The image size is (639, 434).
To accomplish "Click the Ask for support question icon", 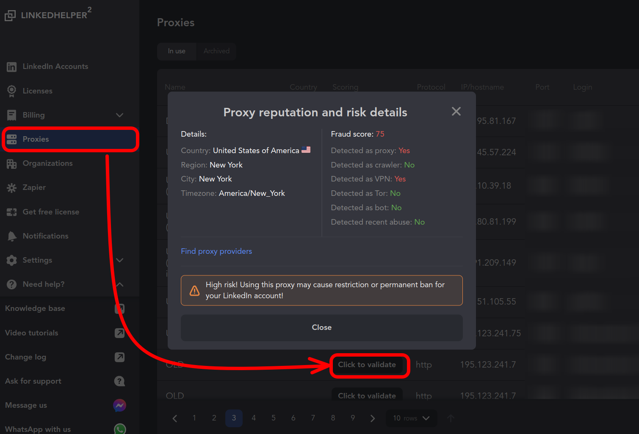I will [119, 381].
